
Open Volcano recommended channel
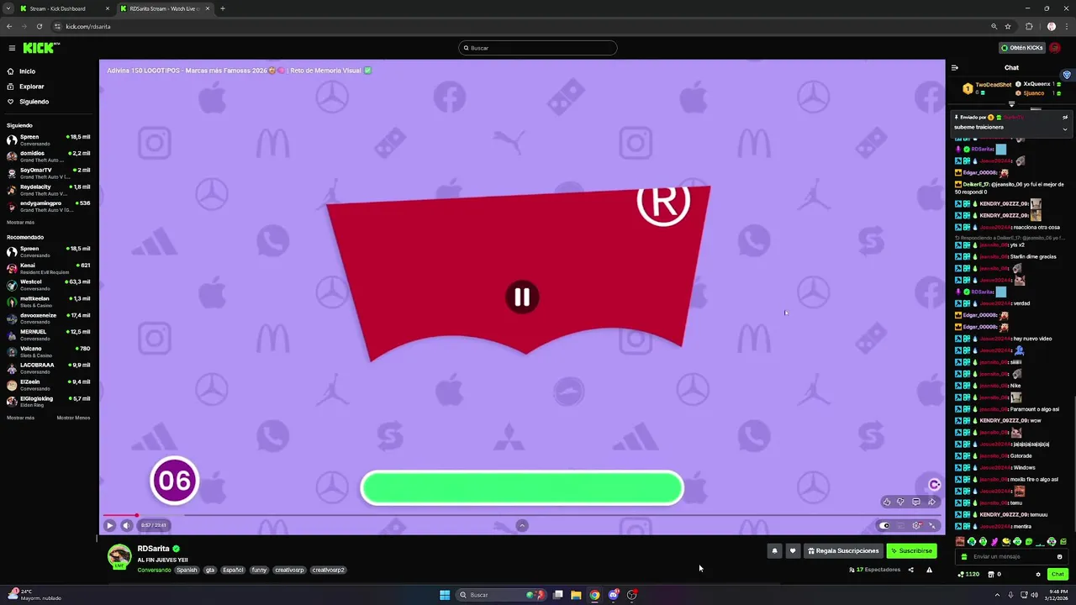click(x=48, y=351)
